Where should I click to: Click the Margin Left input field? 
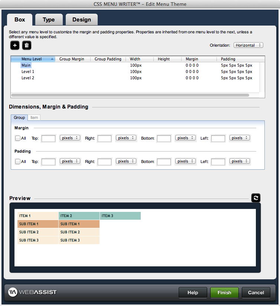218,139
